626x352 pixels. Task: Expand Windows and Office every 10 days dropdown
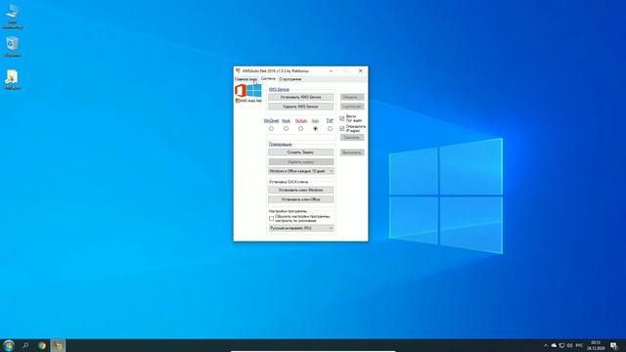pyautogui.click(x=301, y=171)
